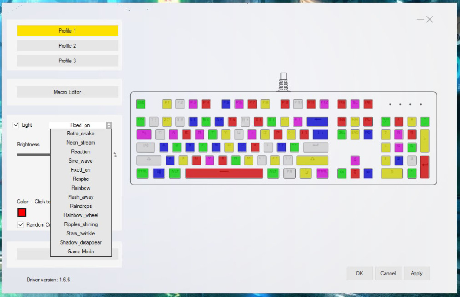Click the Cancel button

[x=388, y=273]
